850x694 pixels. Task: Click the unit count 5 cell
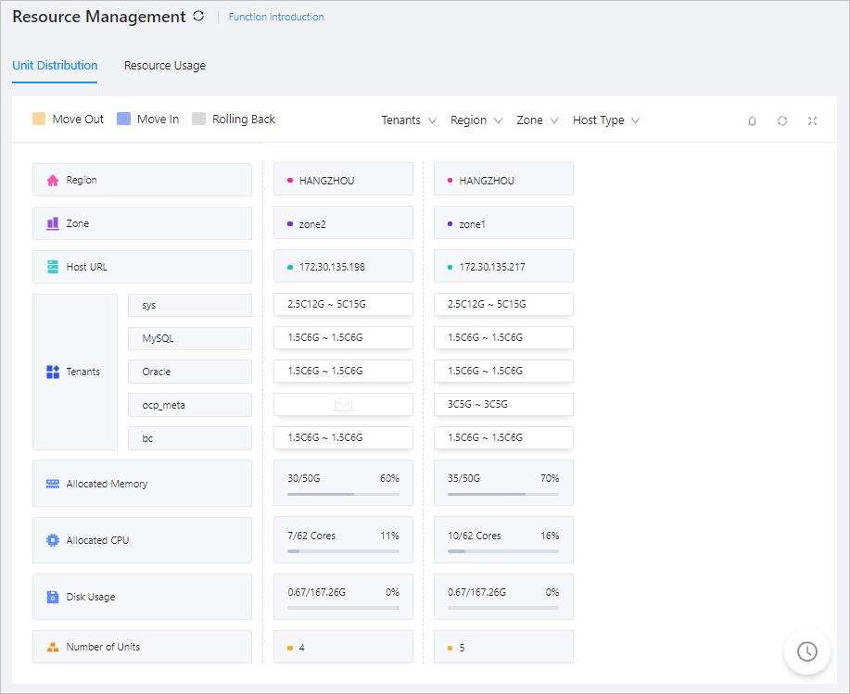click(503, 647)
